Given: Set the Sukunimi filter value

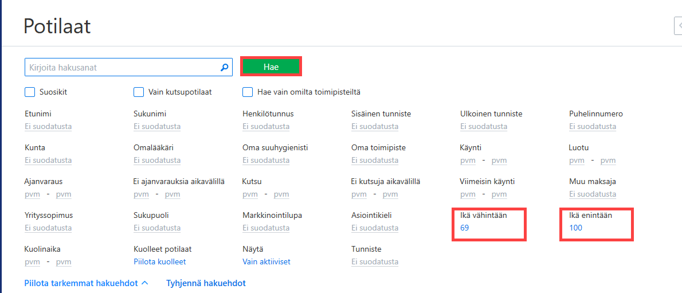Looking at the screenshot, I should coord(157,127).
